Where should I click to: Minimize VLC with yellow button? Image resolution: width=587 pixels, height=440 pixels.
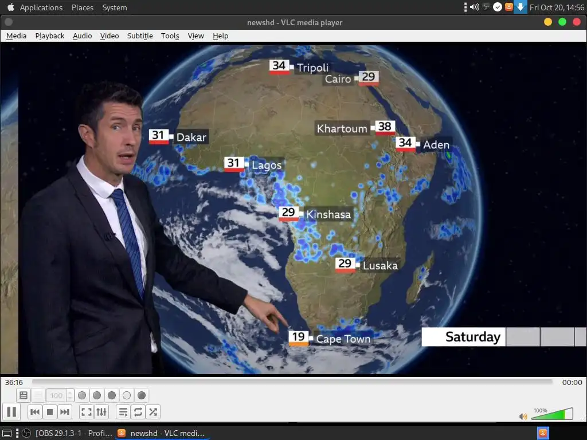(548, 22)
